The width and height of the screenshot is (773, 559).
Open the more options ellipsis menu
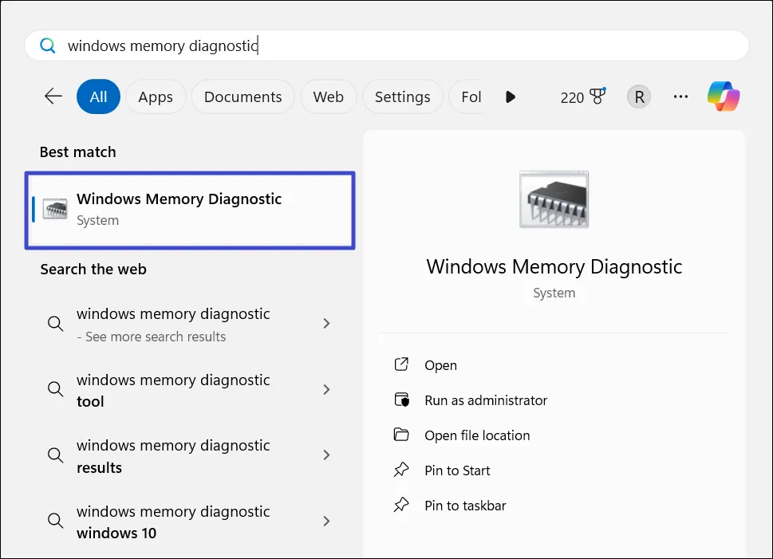pyautogui.click(x=680, y=96)
